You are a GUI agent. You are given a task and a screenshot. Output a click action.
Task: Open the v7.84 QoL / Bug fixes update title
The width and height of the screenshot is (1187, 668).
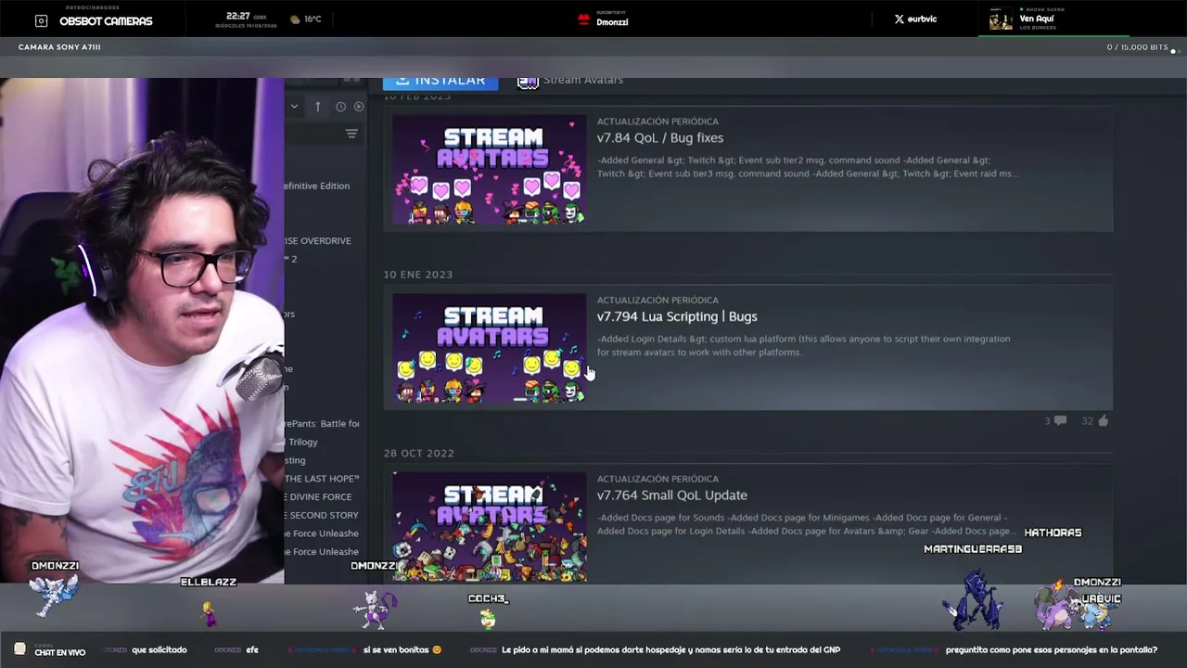coord(660,137)
